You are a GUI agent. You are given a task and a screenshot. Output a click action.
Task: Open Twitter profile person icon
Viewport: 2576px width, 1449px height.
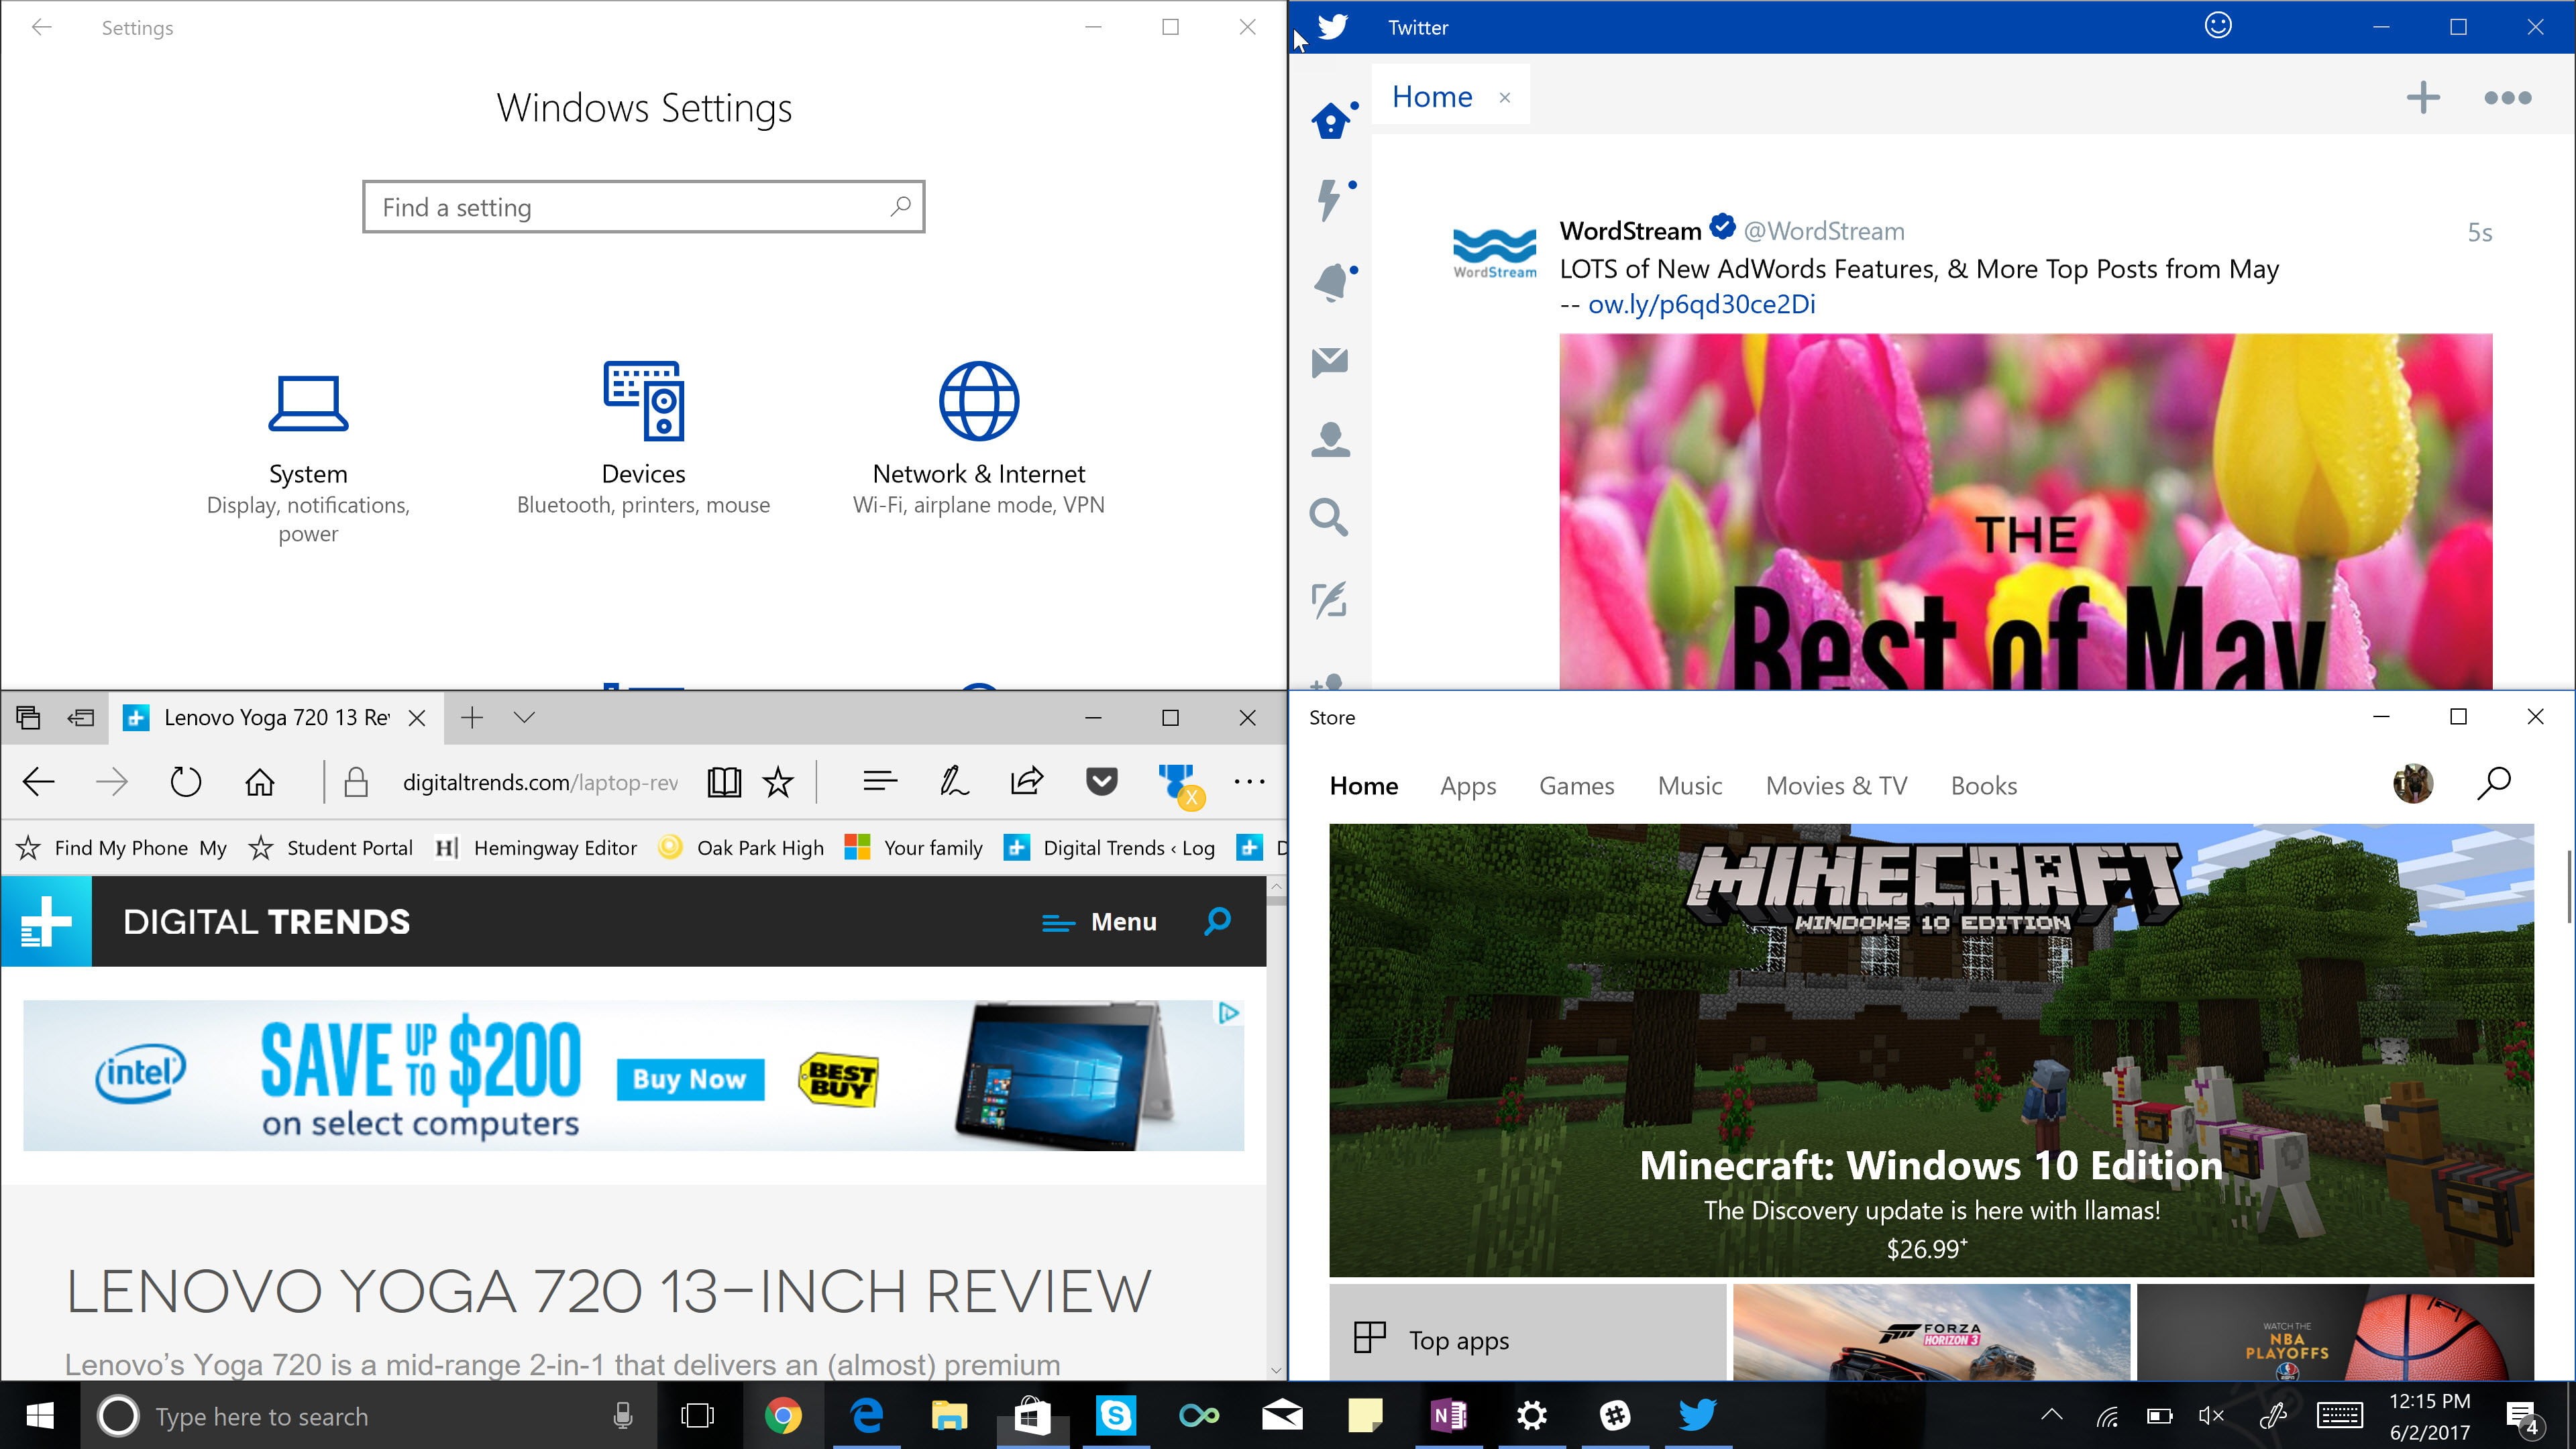click(1330, 439)
